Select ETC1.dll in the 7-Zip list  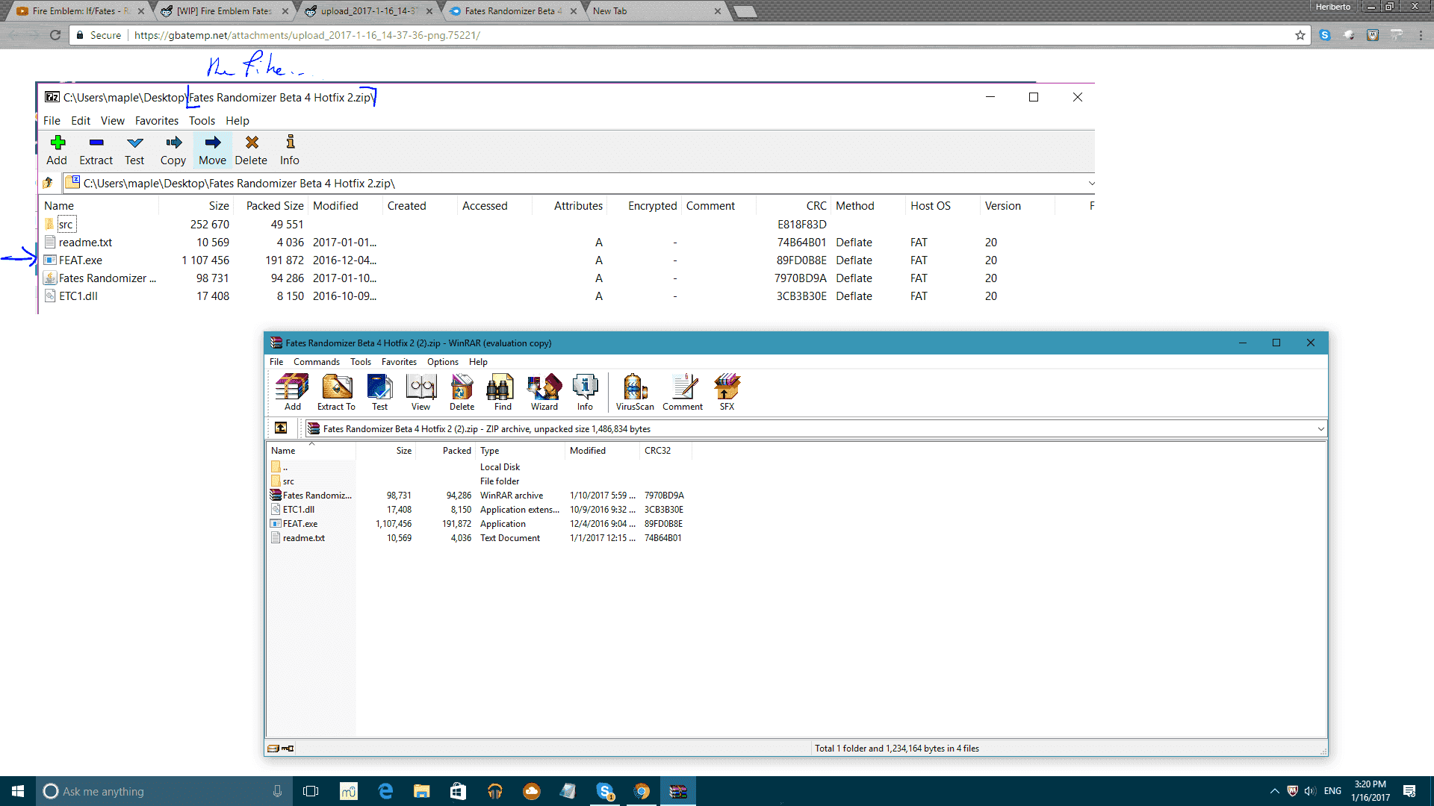[78, 296]
